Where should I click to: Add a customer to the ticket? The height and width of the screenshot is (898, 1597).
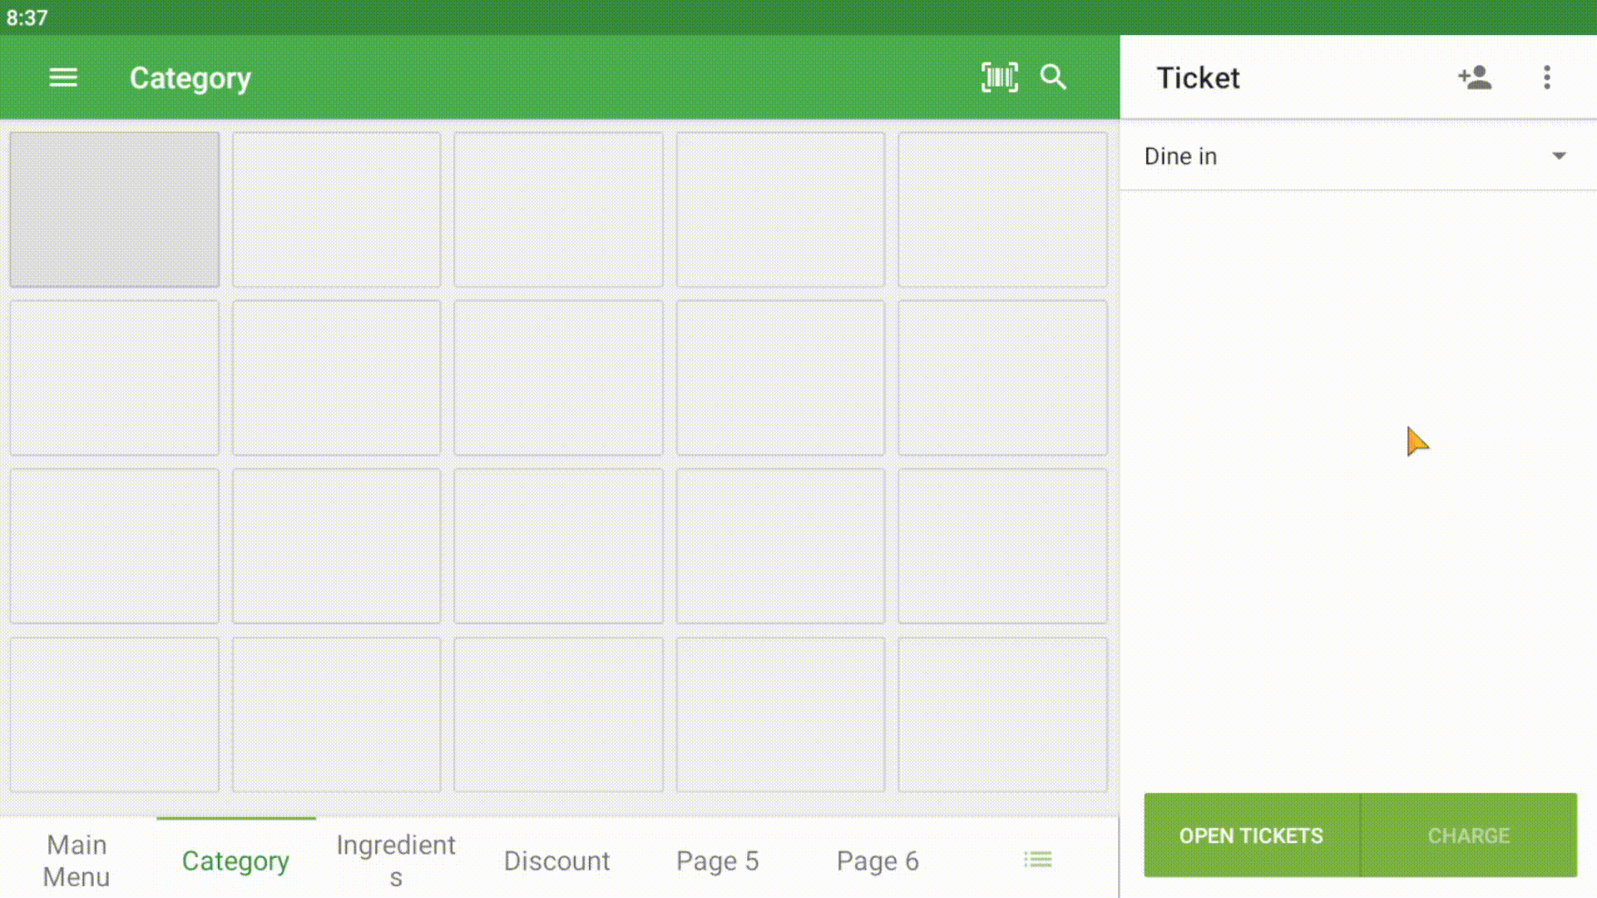pos(1474,77)
